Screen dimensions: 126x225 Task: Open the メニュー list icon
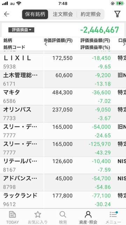pyautogui.click(x=113, y=215)
